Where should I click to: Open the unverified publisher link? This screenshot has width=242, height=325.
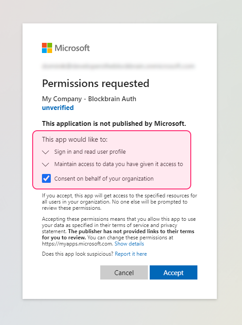[58, 108]
